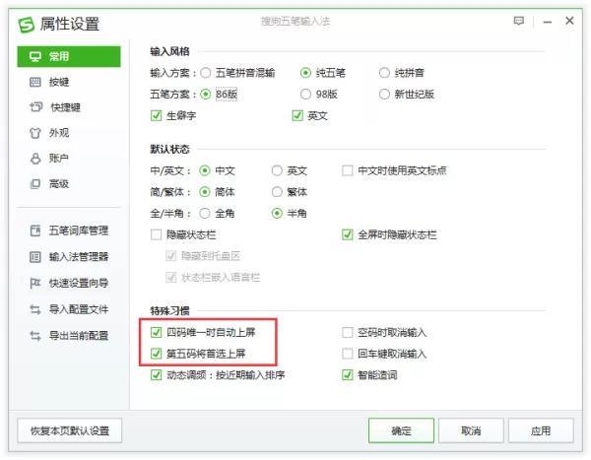
Task: Click the arrows icon beside 导出当前配置
Action: [35, 336]
